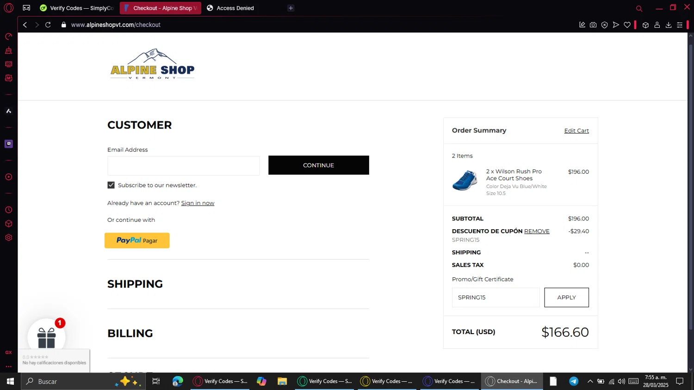Open Easy Setup sliders icon

coord(680,25)
